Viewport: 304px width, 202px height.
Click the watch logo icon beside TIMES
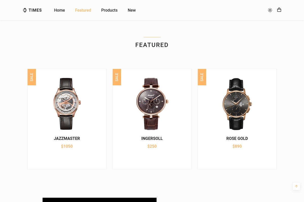click(25, 10)
